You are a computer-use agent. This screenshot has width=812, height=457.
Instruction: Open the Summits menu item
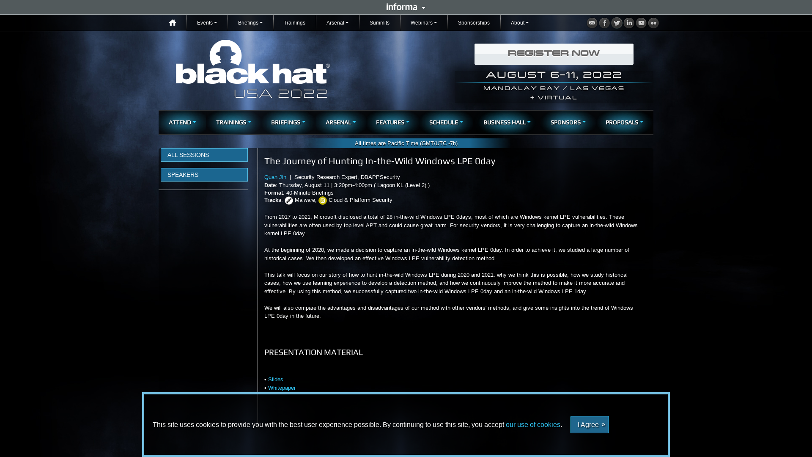(379, 22)
